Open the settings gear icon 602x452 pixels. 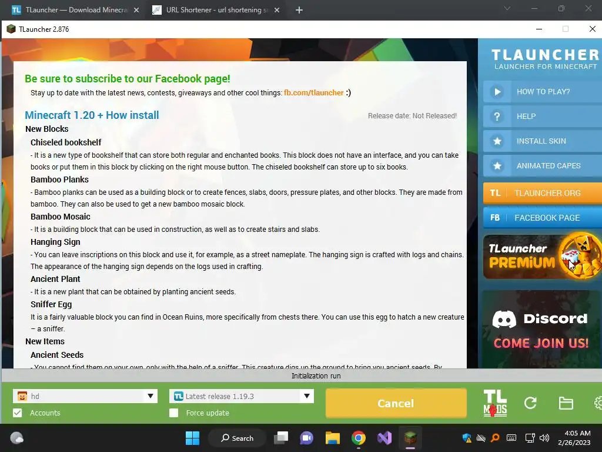(598, 403)
